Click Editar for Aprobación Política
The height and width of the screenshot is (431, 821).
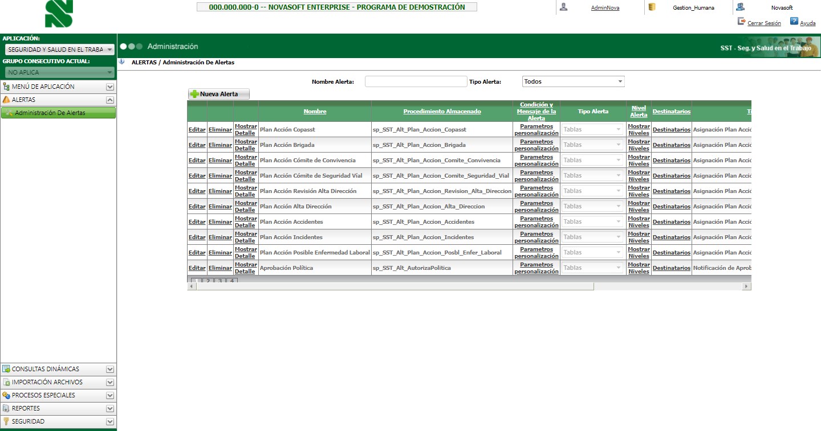tap(197, 268)
